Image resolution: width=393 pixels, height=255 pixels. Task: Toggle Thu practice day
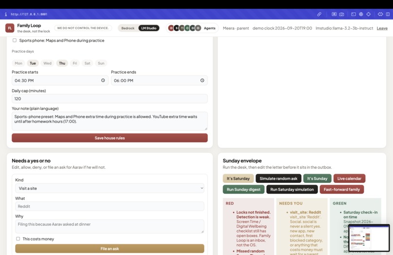(62, 63)
